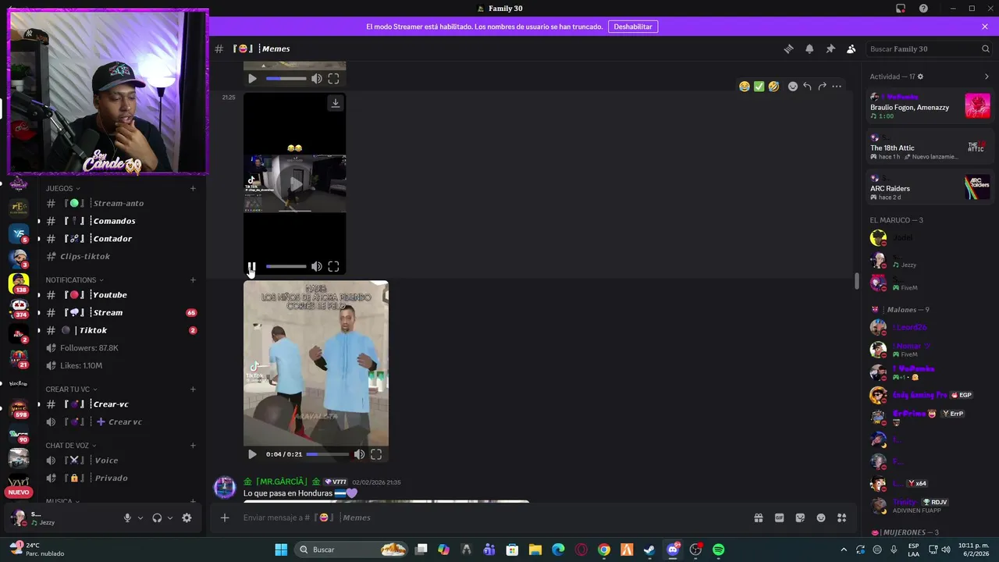The height and width of the screenshot is (562, 999).
Task: Seek the top video progress bar
Action: (286, 79)
